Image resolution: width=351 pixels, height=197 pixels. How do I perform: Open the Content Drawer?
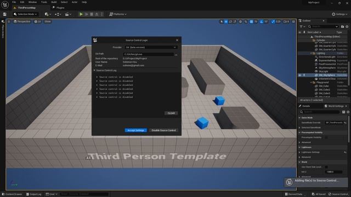[12, 194]
